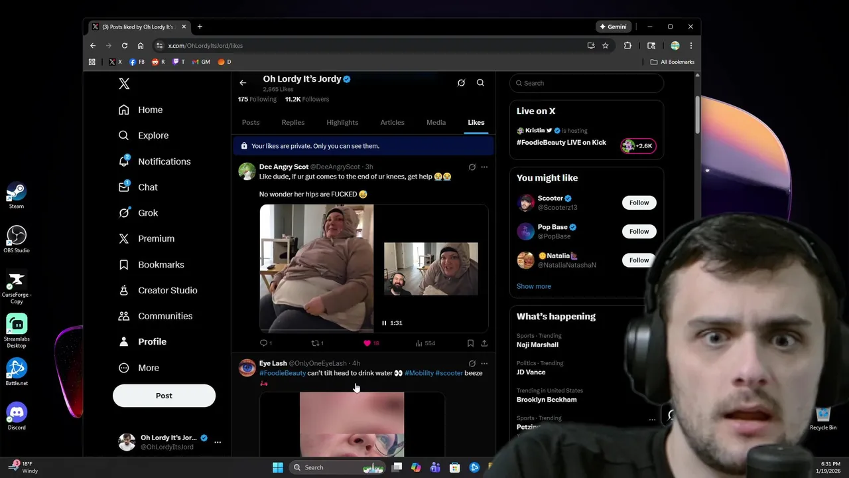Open account menu ellipsis beside Oh Lordy It's Jordy
The image size is (849, 478).
point(218,442)
